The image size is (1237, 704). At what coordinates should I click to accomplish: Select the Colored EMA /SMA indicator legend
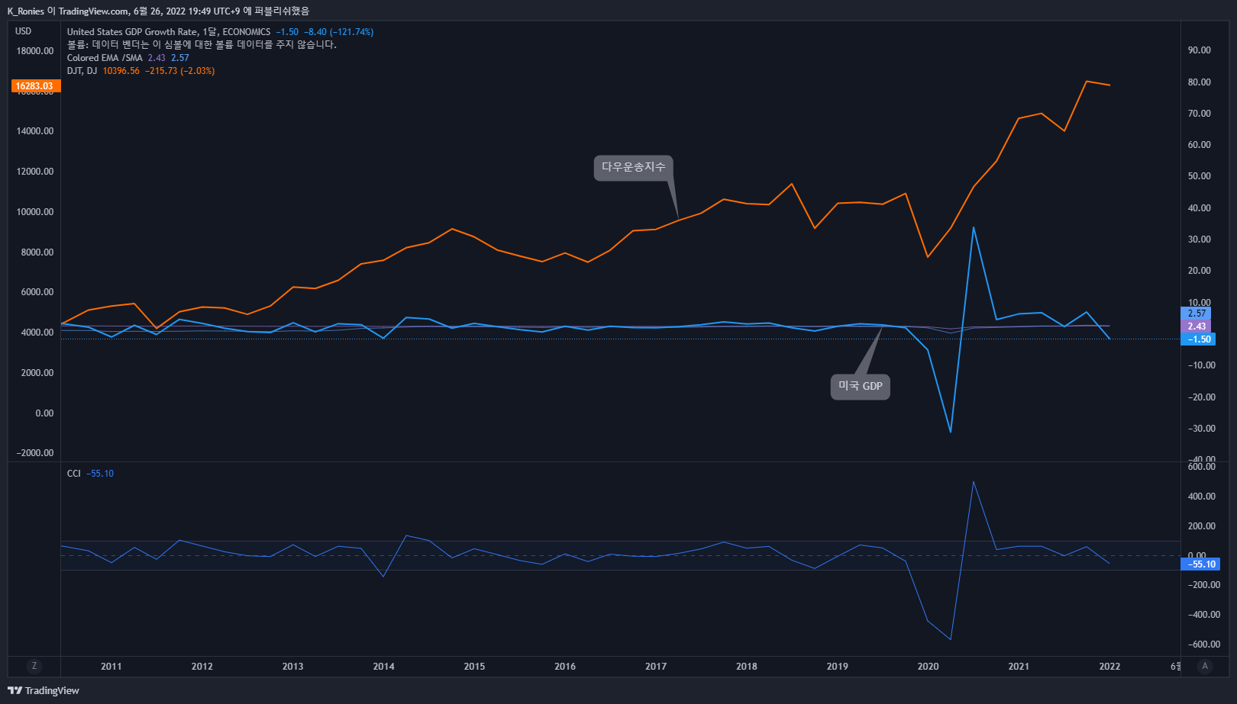click(105, 58)
